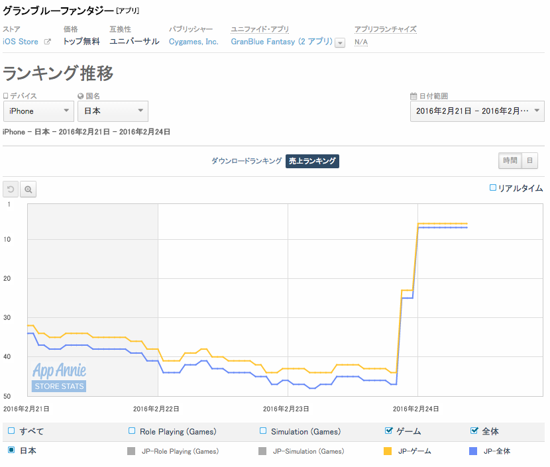This screenshot has width=550, height=467.
Task: Click the gray JP-Simulation legend swatch
Action: (x=262, y=451)
